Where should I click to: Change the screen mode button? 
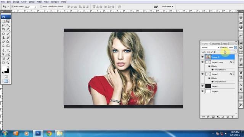(x=6, y=81)
